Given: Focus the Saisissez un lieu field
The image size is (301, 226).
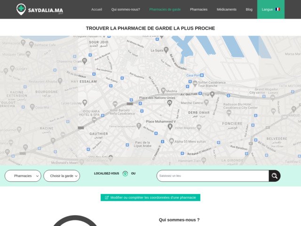Looking at the screenshot, I should click(213, 176).
